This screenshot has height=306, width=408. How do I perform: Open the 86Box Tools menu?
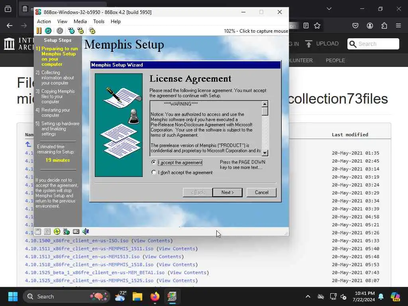[99, 22]
